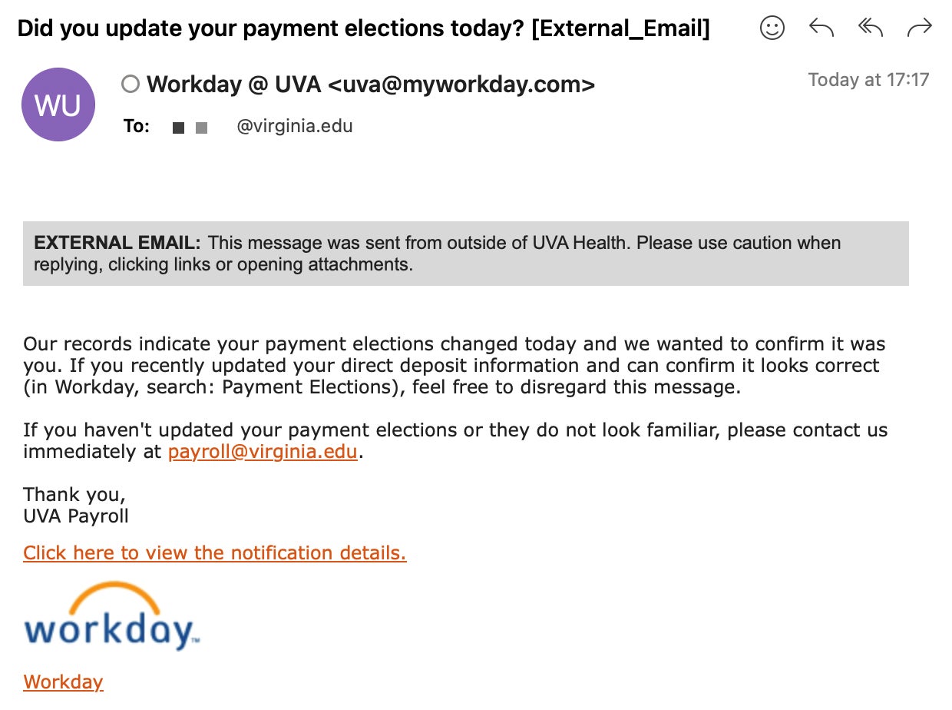Click the Today at 17:17 timestamp
Viewport: 952px width, 710px height.
click(x=868, y=80)
